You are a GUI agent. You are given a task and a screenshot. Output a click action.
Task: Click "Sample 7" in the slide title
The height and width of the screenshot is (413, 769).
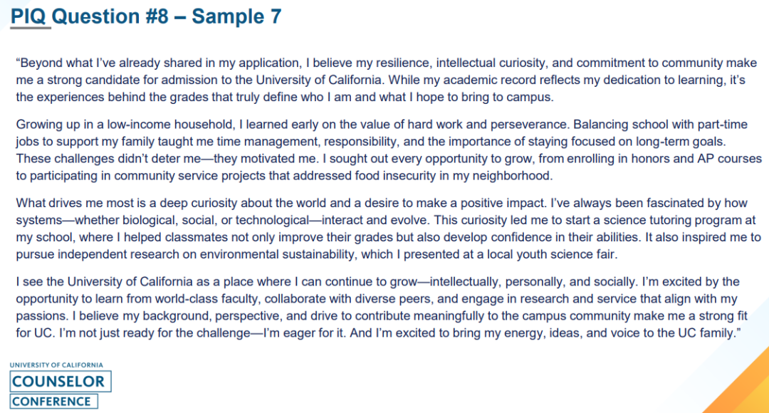click(x=237, y=16)
